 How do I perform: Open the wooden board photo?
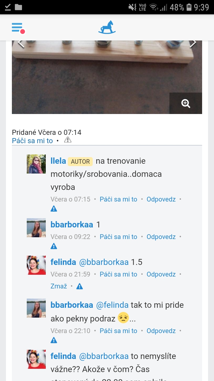pyautogui.click(x=107, y=77)
